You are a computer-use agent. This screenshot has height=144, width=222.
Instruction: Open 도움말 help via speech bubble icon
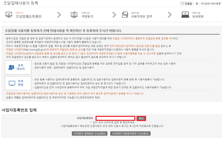pyautogui.click(x=183, y=3)
